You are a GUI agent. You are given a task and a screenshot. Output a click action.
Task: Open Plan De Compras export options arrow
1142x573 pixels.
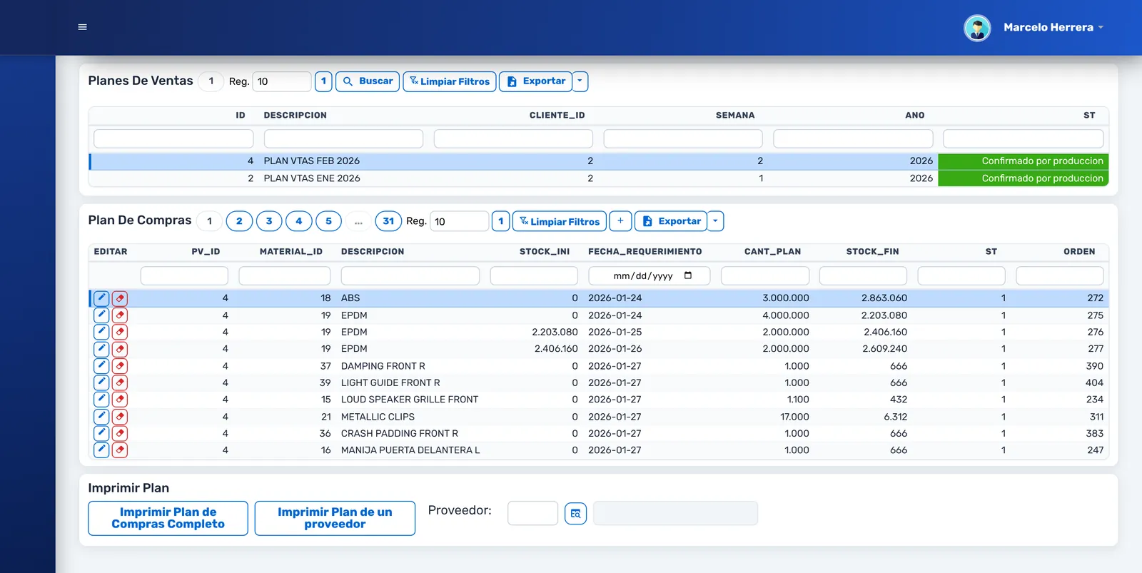coord(716,221)
